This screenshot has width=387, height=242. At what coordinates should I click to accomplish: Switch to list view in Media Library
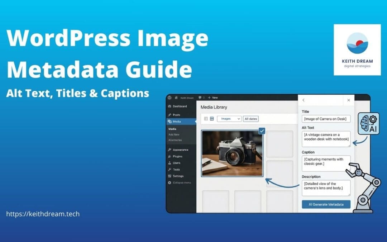(206, 119)
